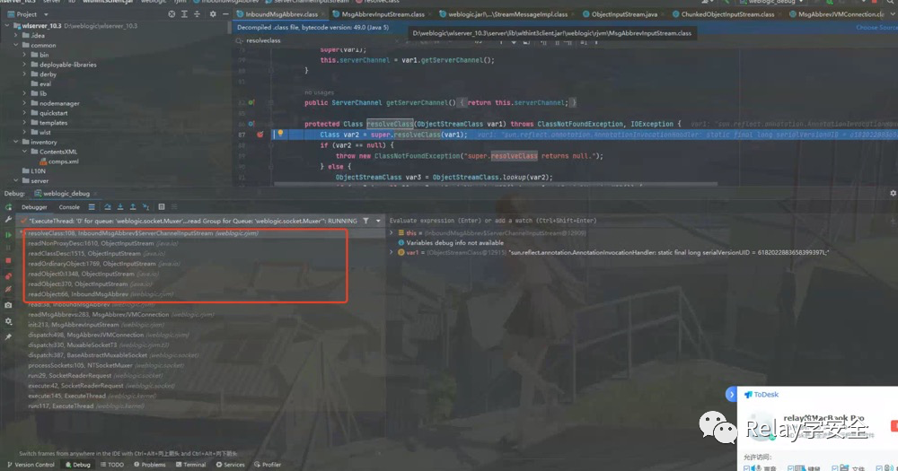Viewport: 898px width, 471px height.
Task: Select the L10N folder
Action: (34, 171)
